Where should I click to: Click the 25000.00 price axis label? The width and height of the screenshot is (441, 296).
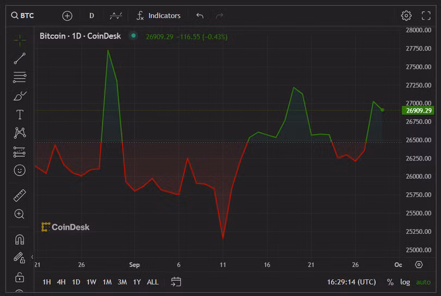coord(418,250)
